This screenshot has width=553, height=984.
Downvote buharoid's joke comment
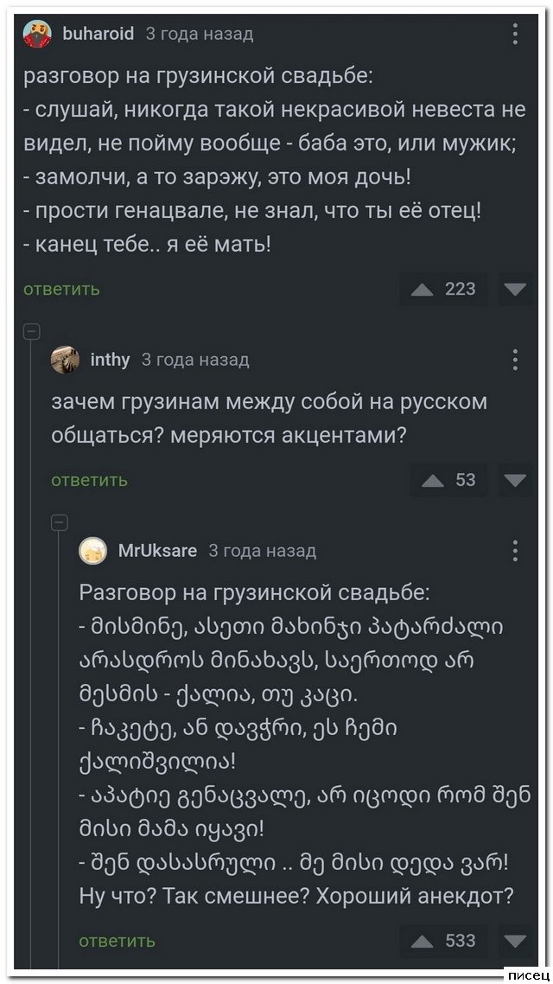[x=517, y=289]
